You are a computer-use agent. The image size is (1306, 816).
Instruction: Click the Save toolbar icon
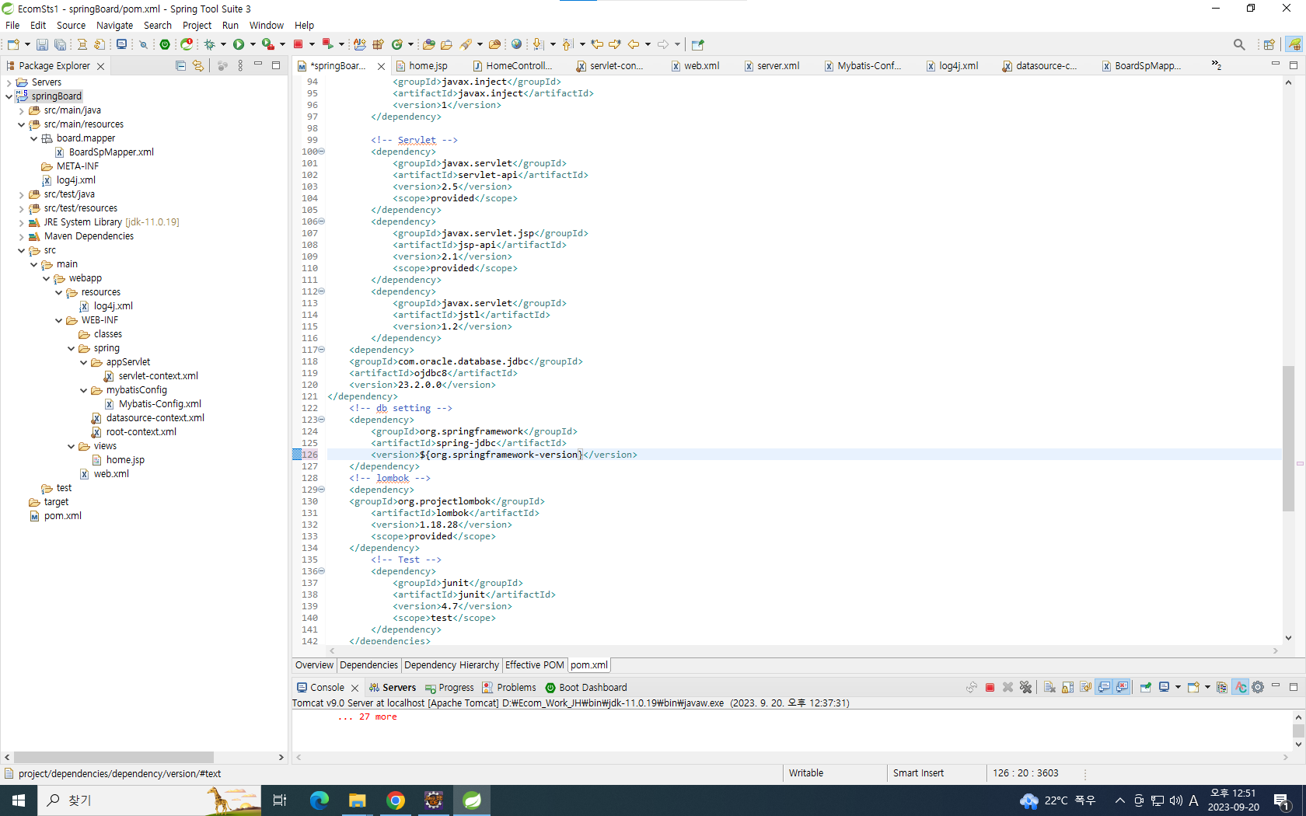click(x=42, y=44)
